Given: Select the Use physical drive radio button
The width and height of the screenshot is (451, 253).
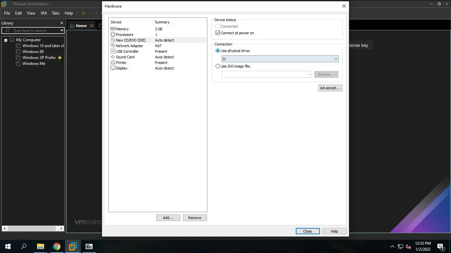Looking at the screenshot, I should [x=218, y=51].
